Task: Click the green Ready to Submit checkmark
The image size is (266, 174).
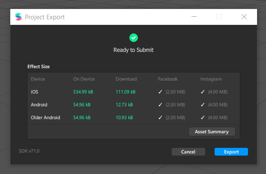Action: click(134, 38)
